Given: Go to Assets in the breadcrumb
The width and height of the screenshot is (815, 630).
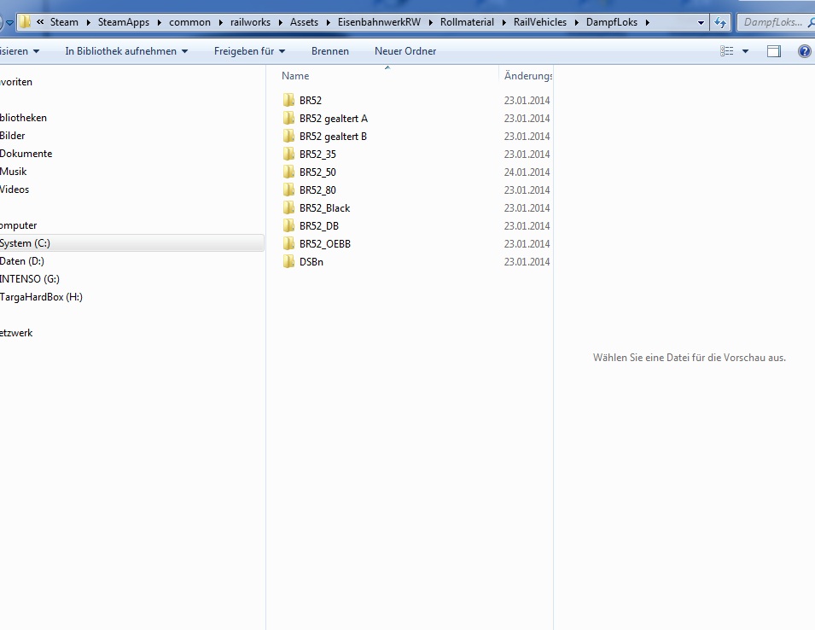Looking at the screenshot, I should coord(304,22).
